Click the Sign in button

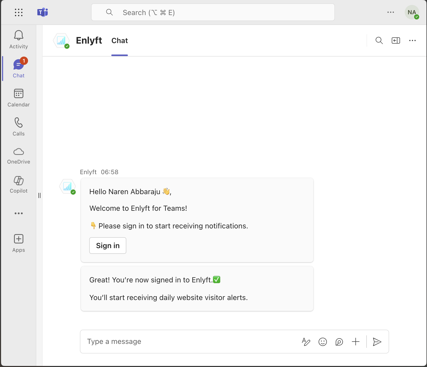[108, 246]
